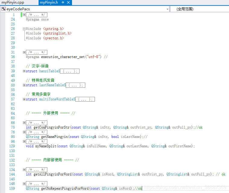Click line number 159 in the gutter
The height and width of the screenshot is (193, 229).
point(12,188)
